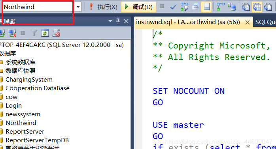The height and width of the screenshot is (149, 276).
Task: Click the Object Explorer Filter funnel
Action: coord(34,33)
